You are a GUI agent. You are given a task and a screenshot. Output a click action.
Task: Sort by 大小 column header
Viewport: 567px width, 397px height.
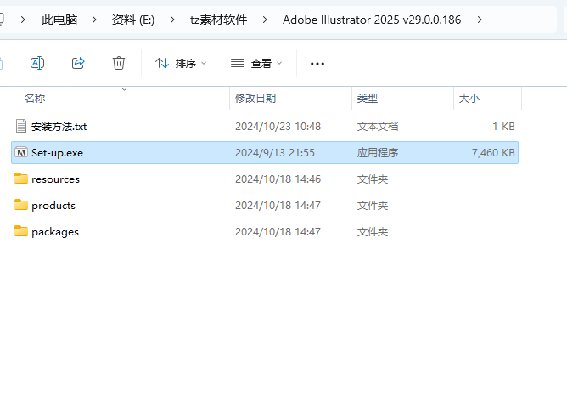pyautogui.click(x=469, y=98)
